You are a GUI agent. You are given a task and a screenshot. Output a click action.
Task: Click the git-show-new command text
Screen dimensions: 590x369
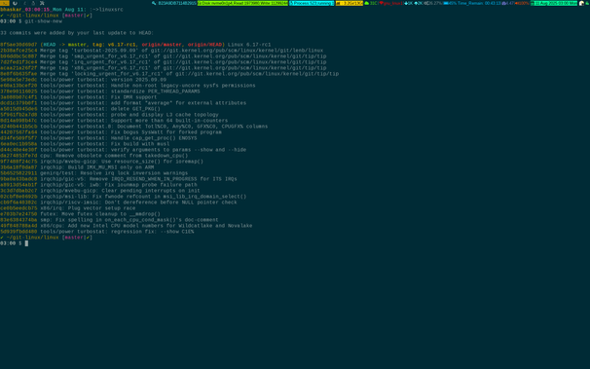pyautogui.click(x=43, y=21)
